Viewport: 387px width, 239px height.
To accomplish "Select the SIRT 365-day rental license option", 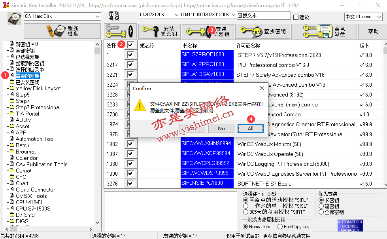I will (x=245, y=212).
